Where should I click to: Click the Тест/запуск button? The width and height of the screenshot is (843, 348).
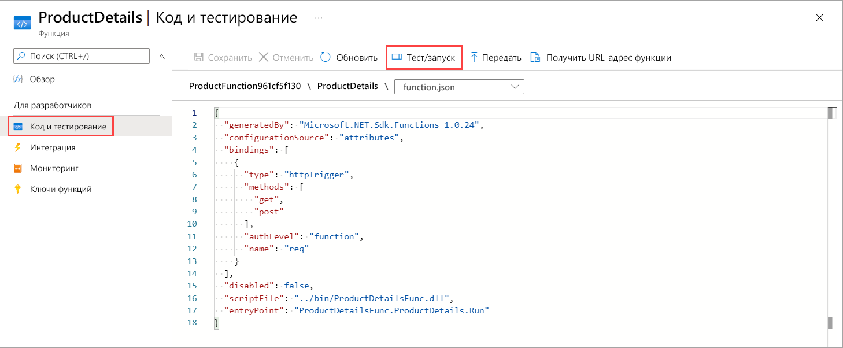[424, 57]
